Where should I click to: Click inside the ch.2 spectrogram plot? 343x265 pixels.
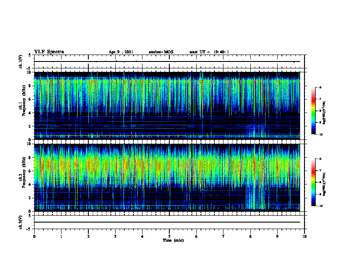[x=167, y=178]
